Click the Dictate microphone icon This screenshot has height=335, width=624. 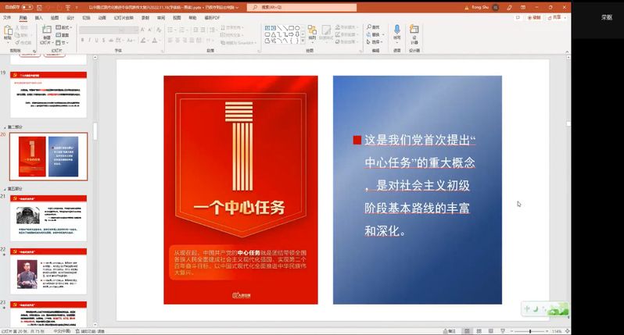pyautogui.click(x=396, y=33)
